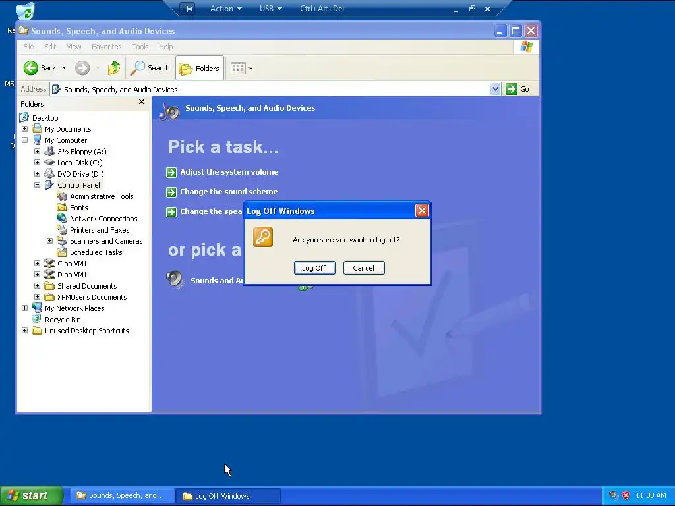Open Scanners and Cameras icon
Image resolution: width=675 pixels, height=506 pixels.
pyautogui.click(x=62, y=241)
